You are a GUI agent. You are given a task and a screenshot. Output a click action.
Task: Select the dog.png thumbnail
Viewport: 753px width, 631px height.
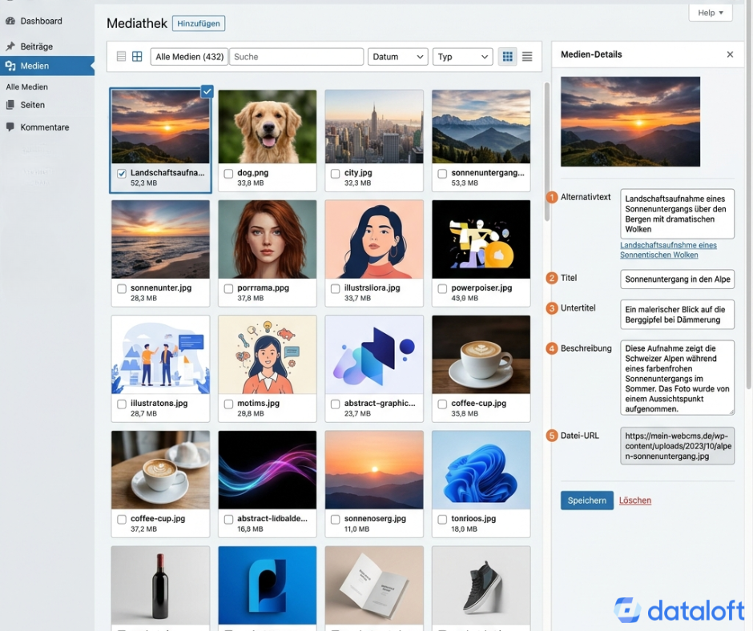click(268, 127)
